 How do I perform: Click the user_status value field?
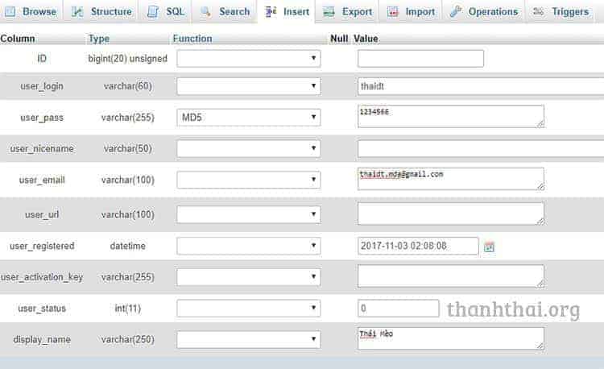pyautogui.click(x=398, y=309)
